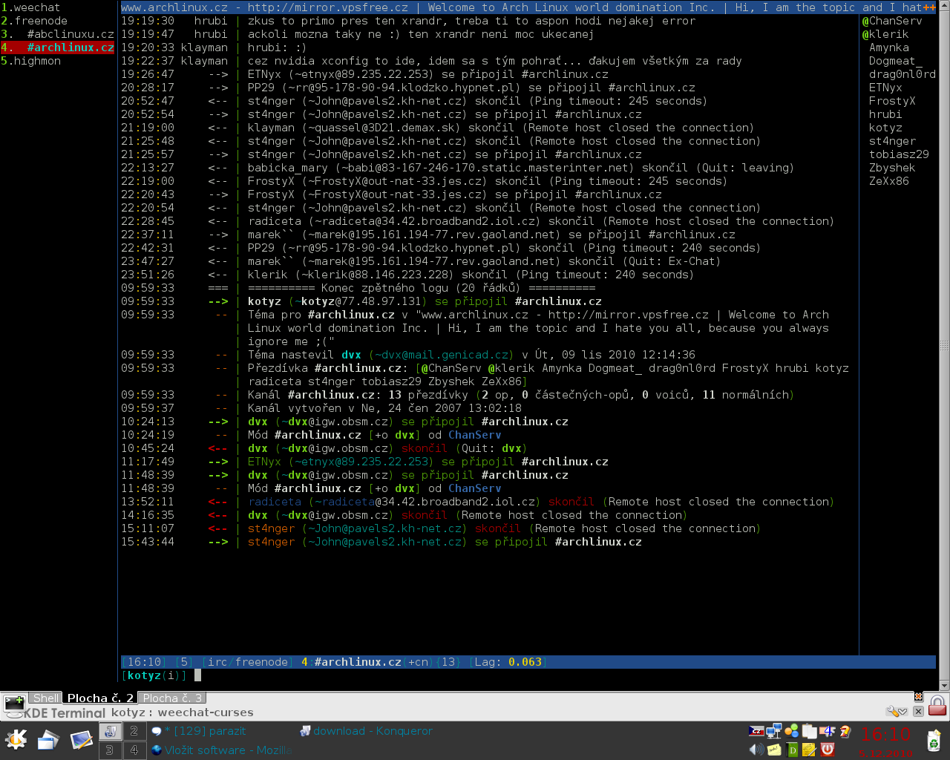950x760 pixels.
Task: Close the terminal tab with X button
Action: pos(918,711)
